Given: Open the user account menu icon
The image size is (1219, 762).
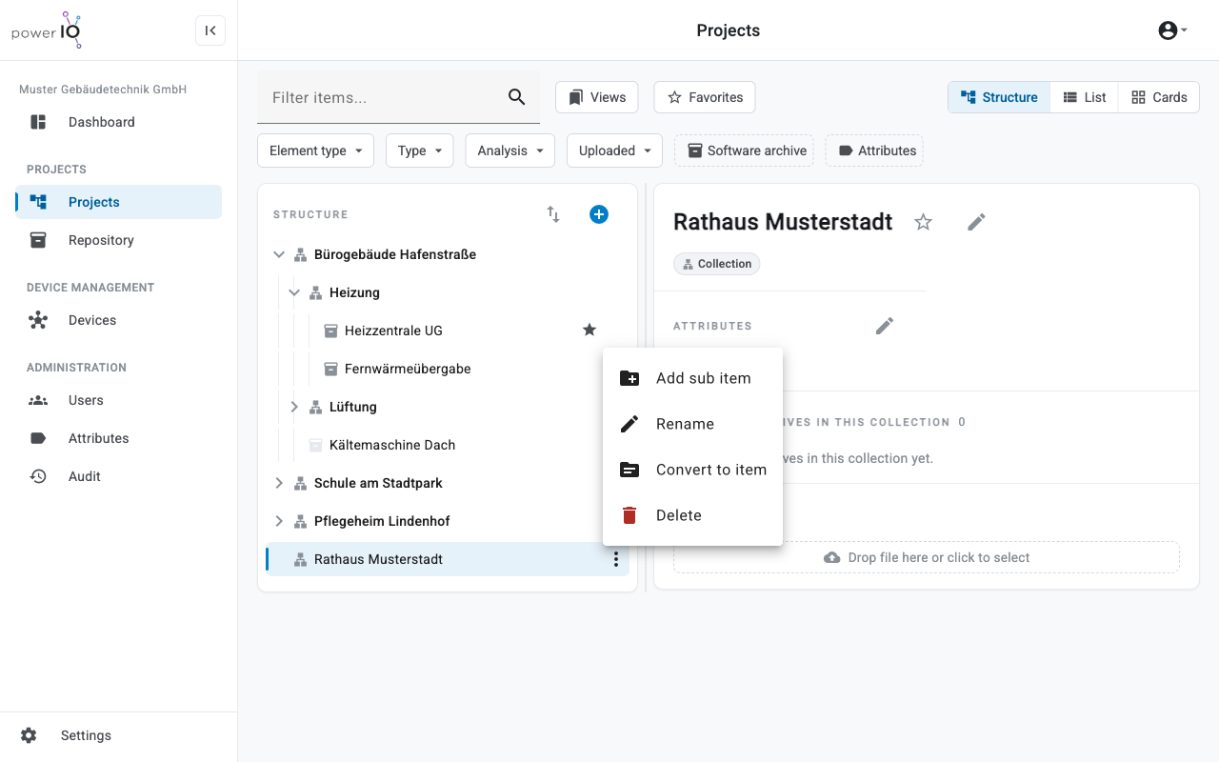Looking at the screenshot, I should coord(1172,30).
